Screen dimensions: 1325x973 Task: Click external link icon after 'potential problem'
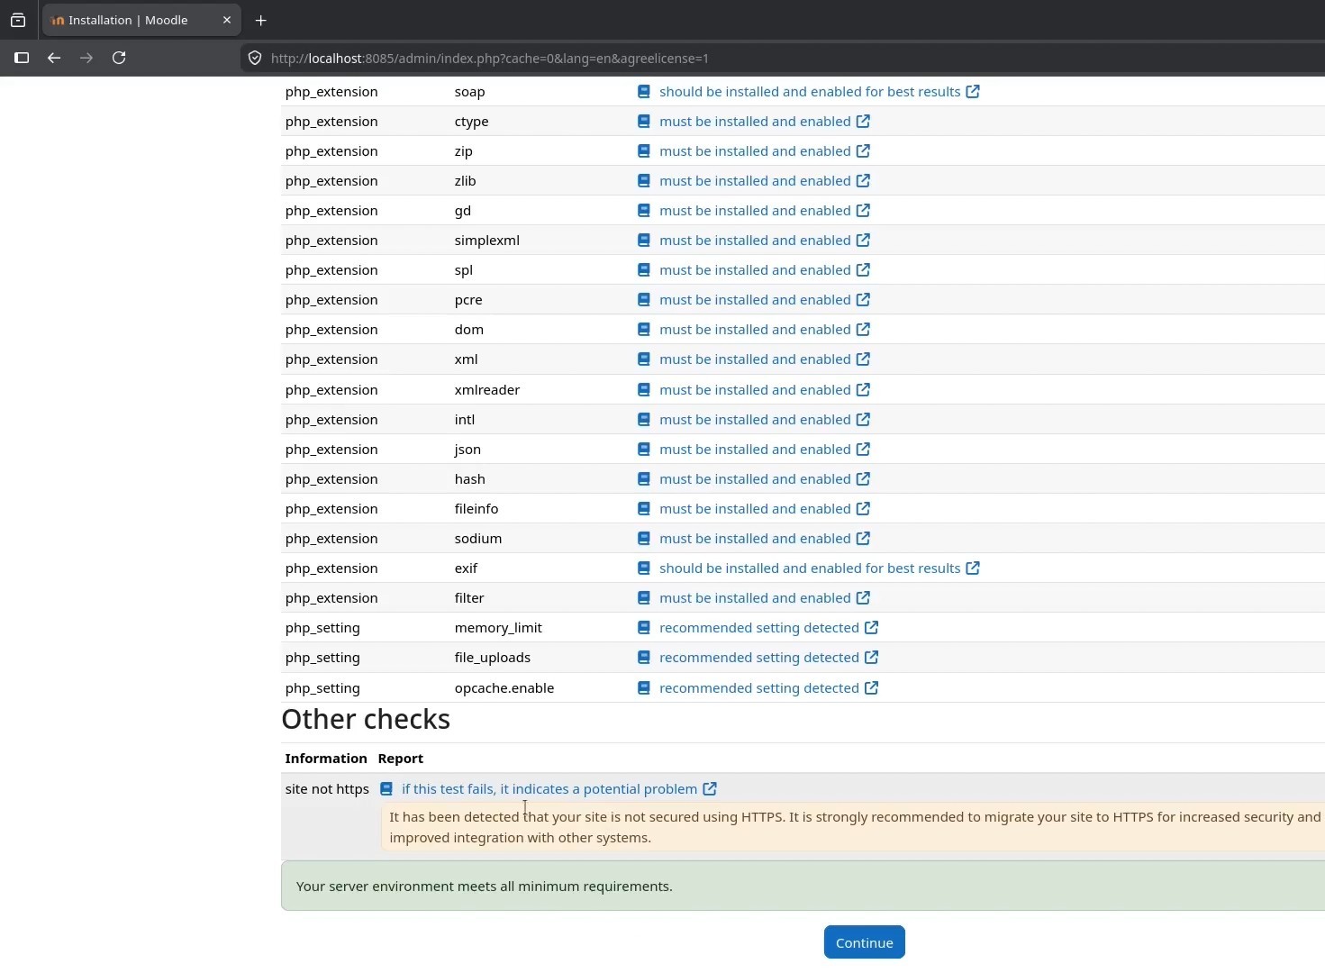(710, 789)
